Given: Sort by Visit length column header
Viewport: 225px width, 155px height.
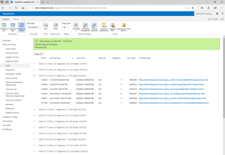Looking at the screenshot, I should pos(131,58).
